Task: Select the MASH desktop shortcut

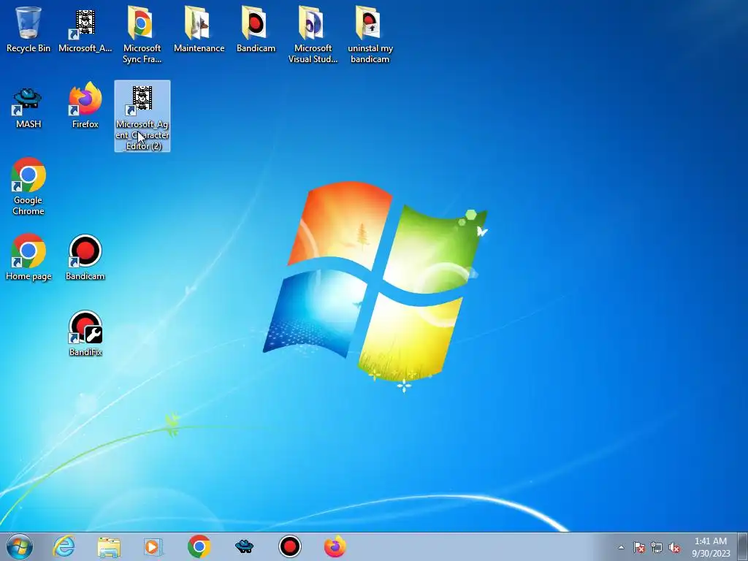Action: pyautogui.click(x=28, y=107)
